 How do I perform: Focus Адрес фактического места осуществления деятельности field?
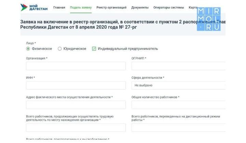click(76, 105)
